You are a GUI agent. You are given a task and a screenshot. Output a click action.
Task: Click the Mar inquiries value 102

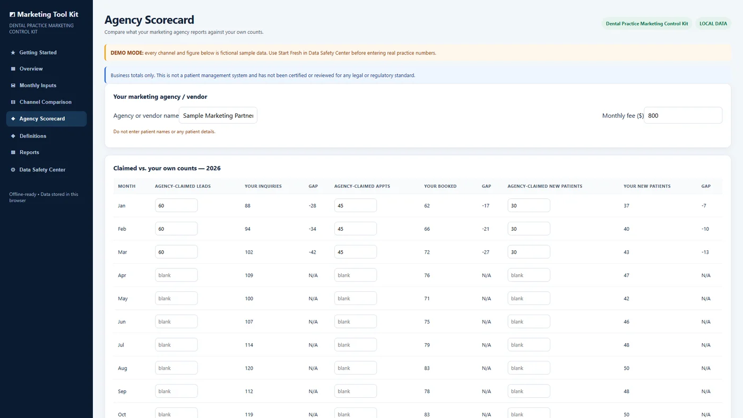click(249, 252)
